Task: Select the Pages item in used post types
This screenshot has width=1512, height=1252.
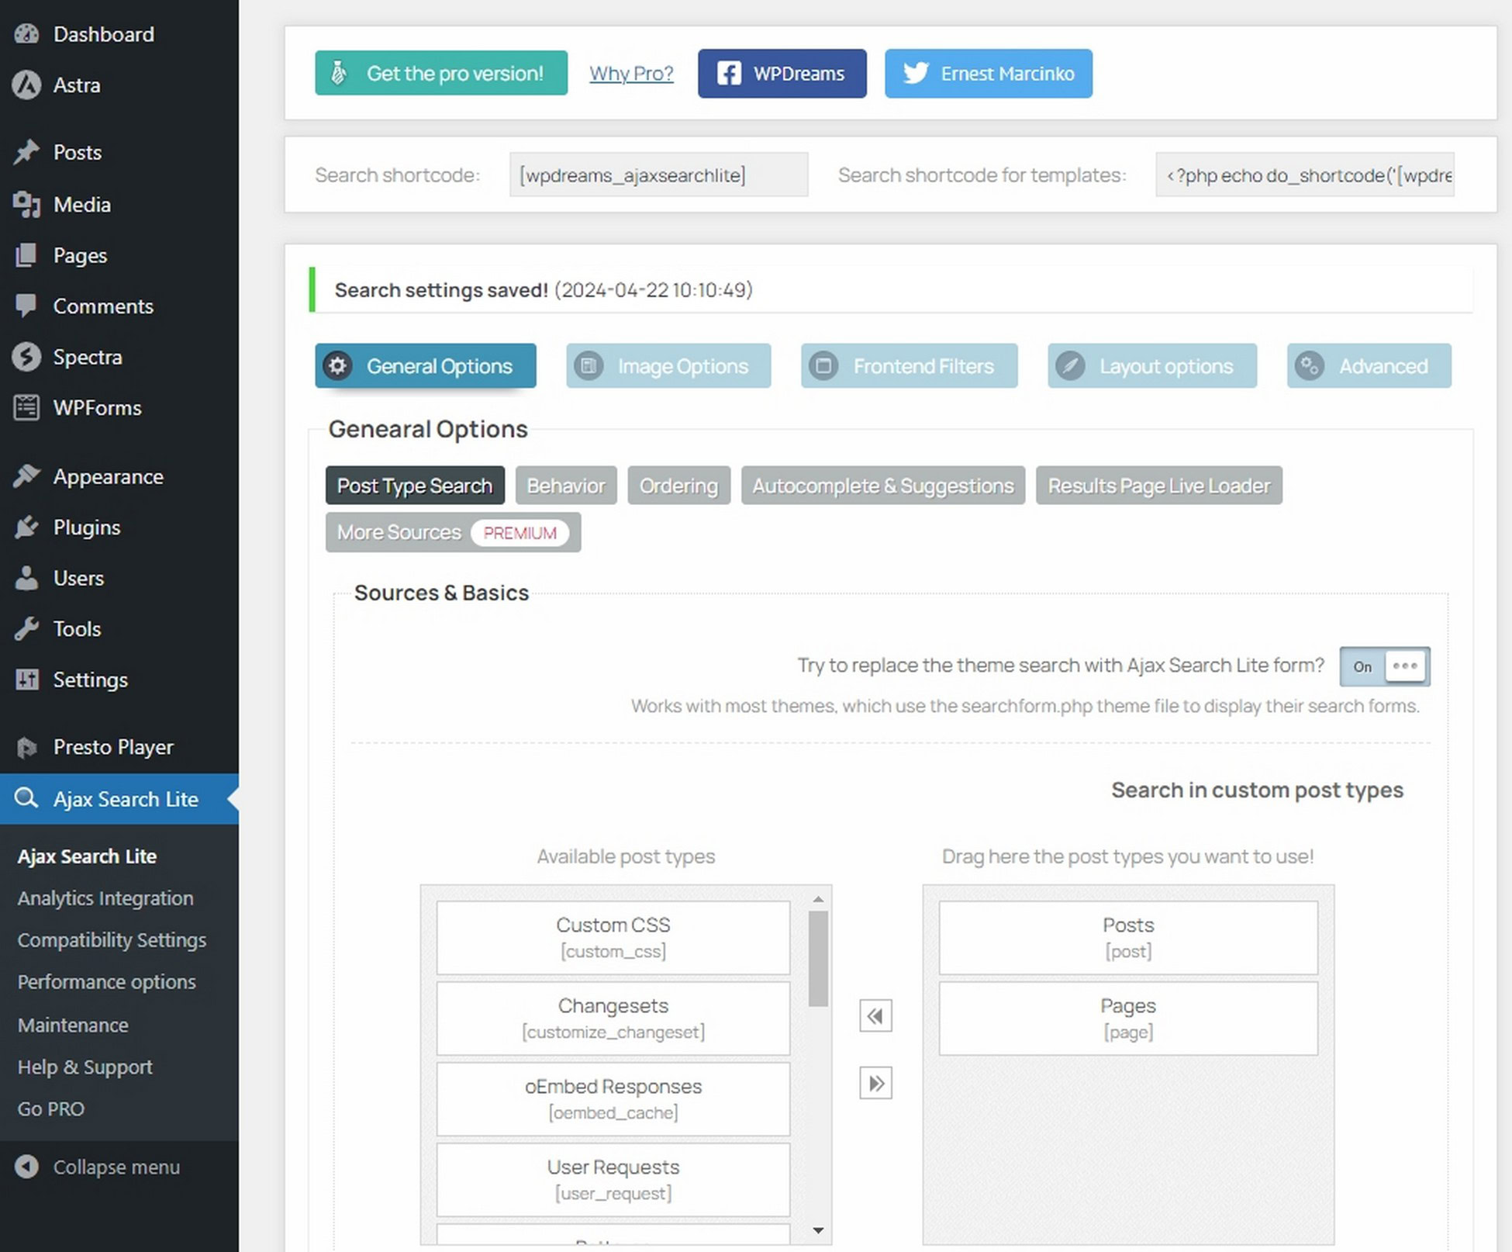Action: tap(1128, 1018)
